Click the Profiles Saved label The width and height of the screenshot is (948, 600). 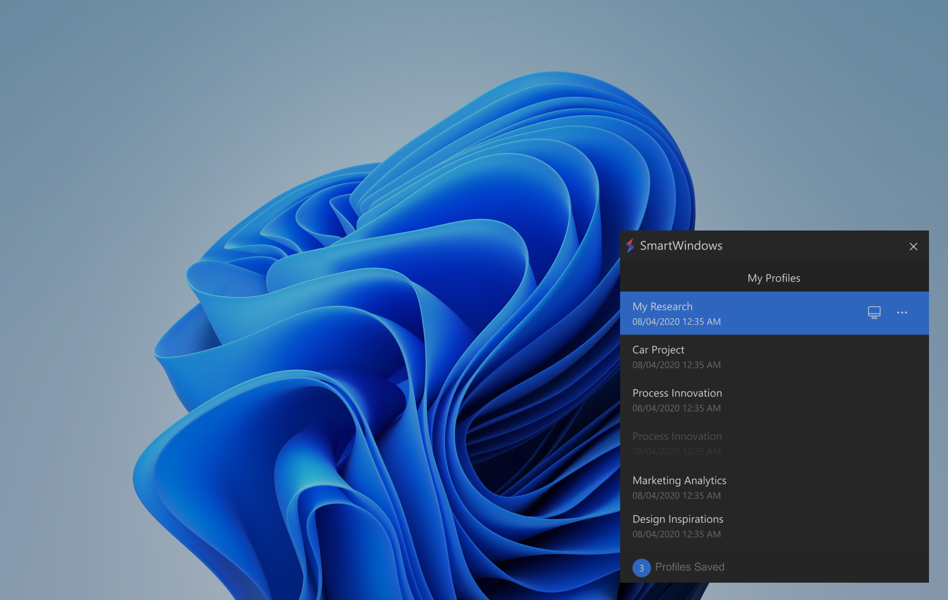[690, 567]
